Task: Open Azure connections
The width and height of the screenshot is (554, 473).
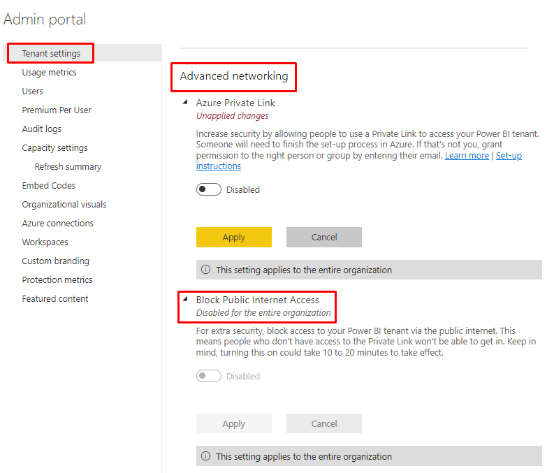Action: point(57,224)
